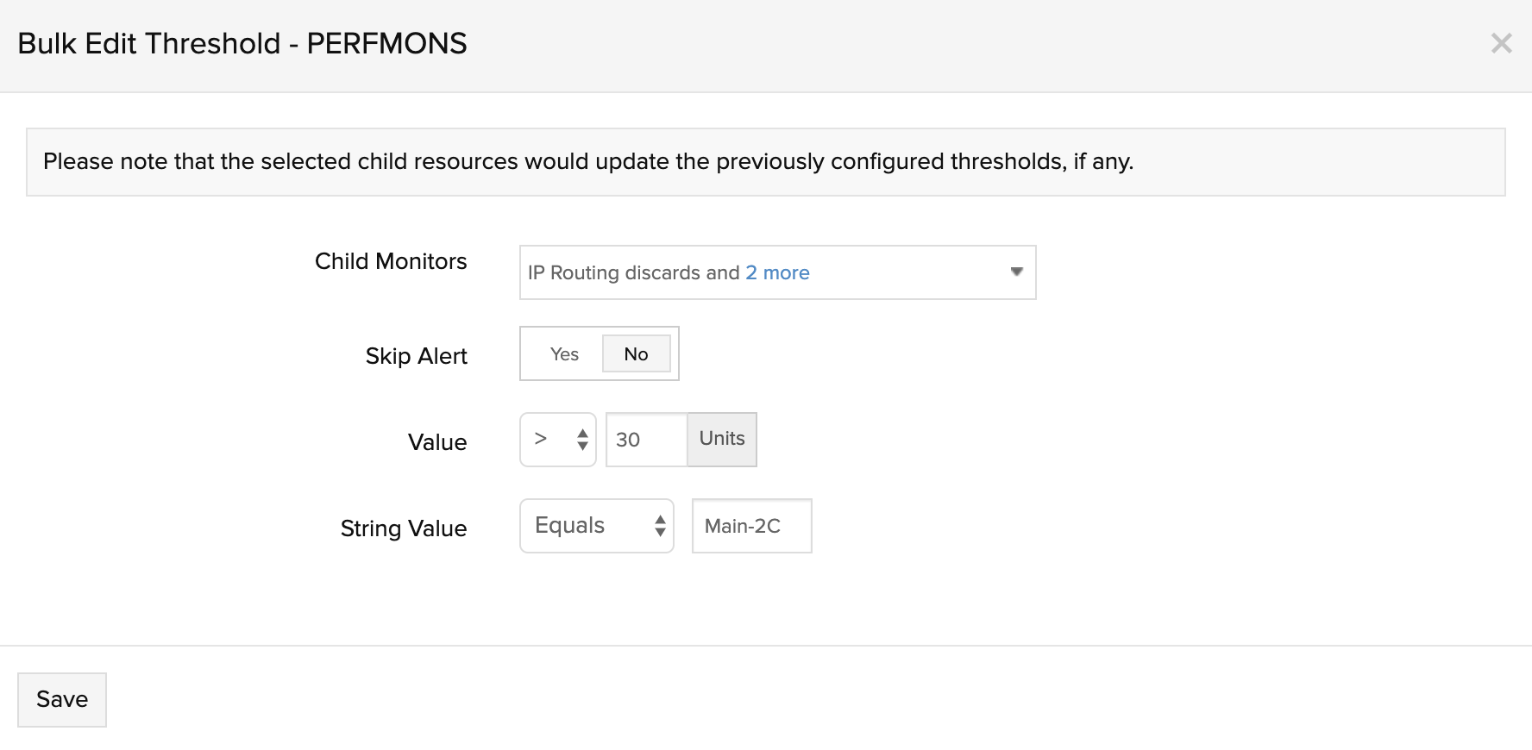Focus the string field containing Main-2C
1532x750 pixels.
click(751, 526)
